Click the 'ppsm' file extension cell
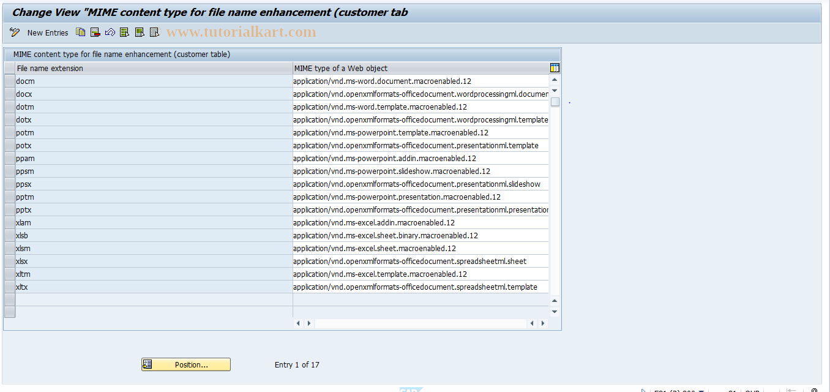 (x=154, y=171)
